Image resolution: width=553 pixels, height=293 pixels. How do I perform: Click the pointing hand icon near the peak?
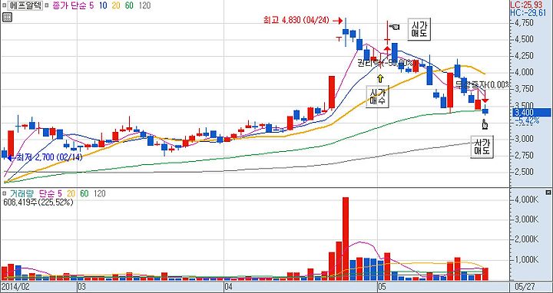[395, 26]
